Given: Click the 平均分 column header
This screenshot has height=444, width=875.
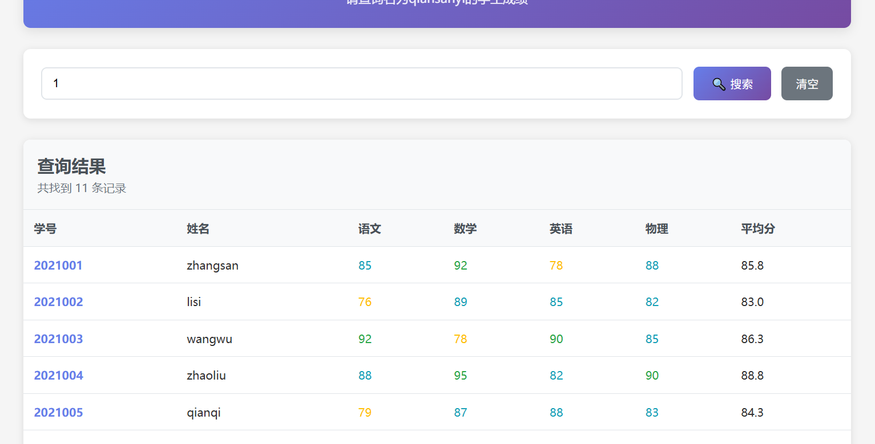Looking at the screenshot, I should (758, 229).
